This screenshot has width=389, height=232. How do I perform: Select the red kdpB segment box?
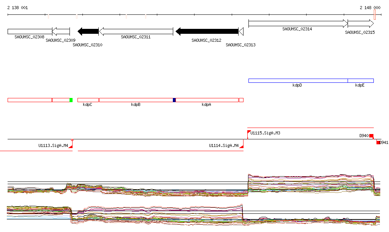(x=136, y=100)
